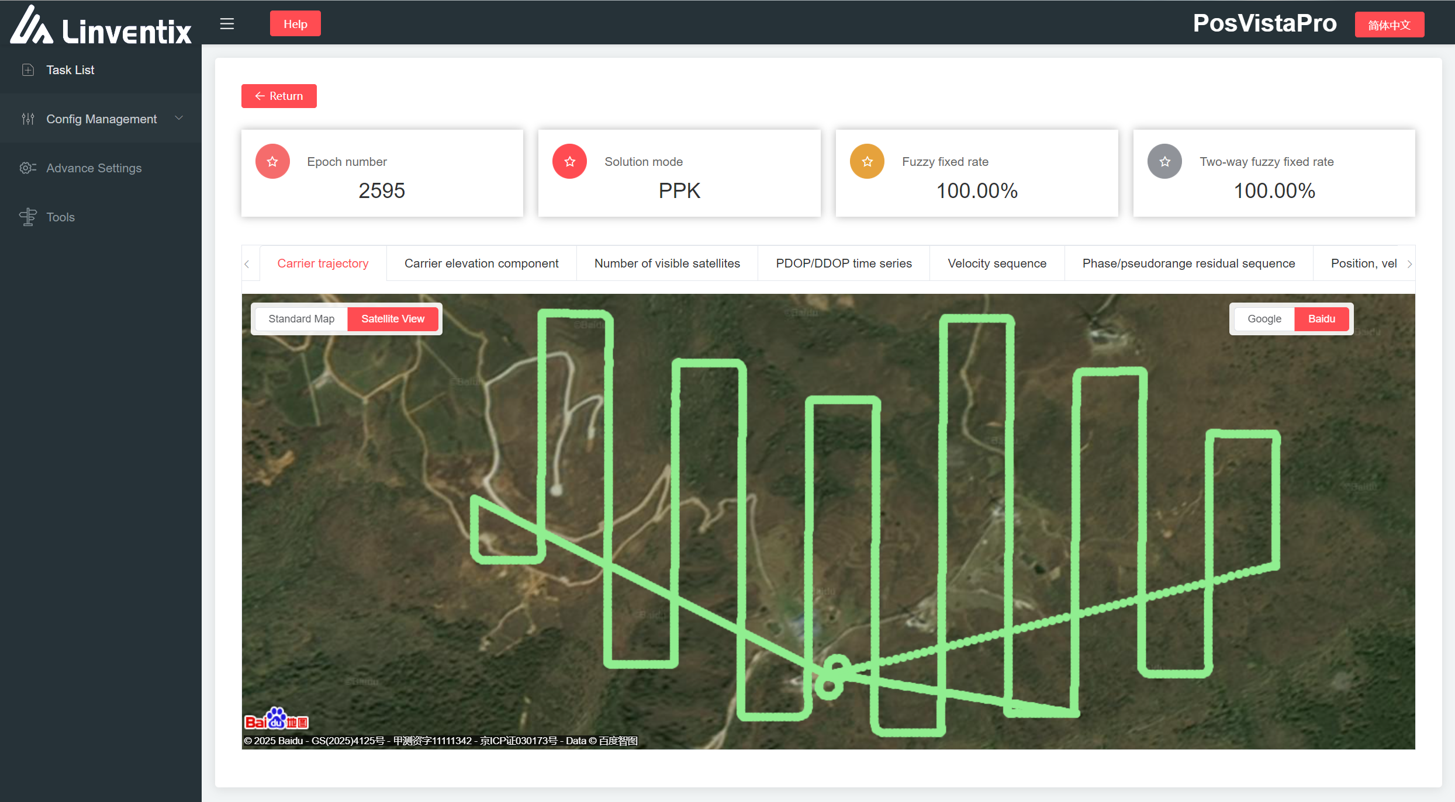Click the Advance Settings gear icon
The width and height of the screenshot is (1455, 802).
pyautogui.click(x=27, y=168)
